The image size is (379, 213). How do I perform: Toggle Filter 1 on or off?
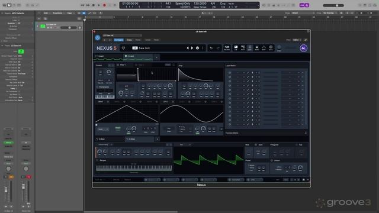point(118,65)
